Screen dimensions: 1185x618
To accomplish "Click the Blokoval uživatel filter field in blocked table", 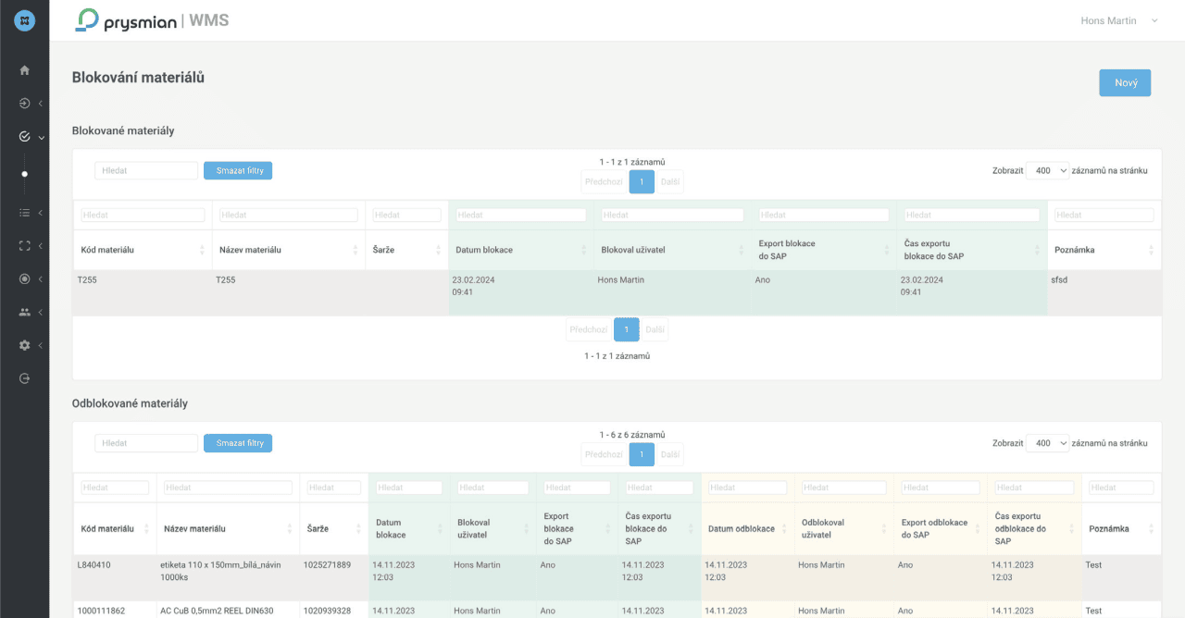I will (671, 215).
